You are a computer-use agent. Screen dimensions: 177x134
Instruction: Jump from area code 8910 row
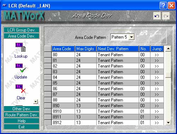157,111
